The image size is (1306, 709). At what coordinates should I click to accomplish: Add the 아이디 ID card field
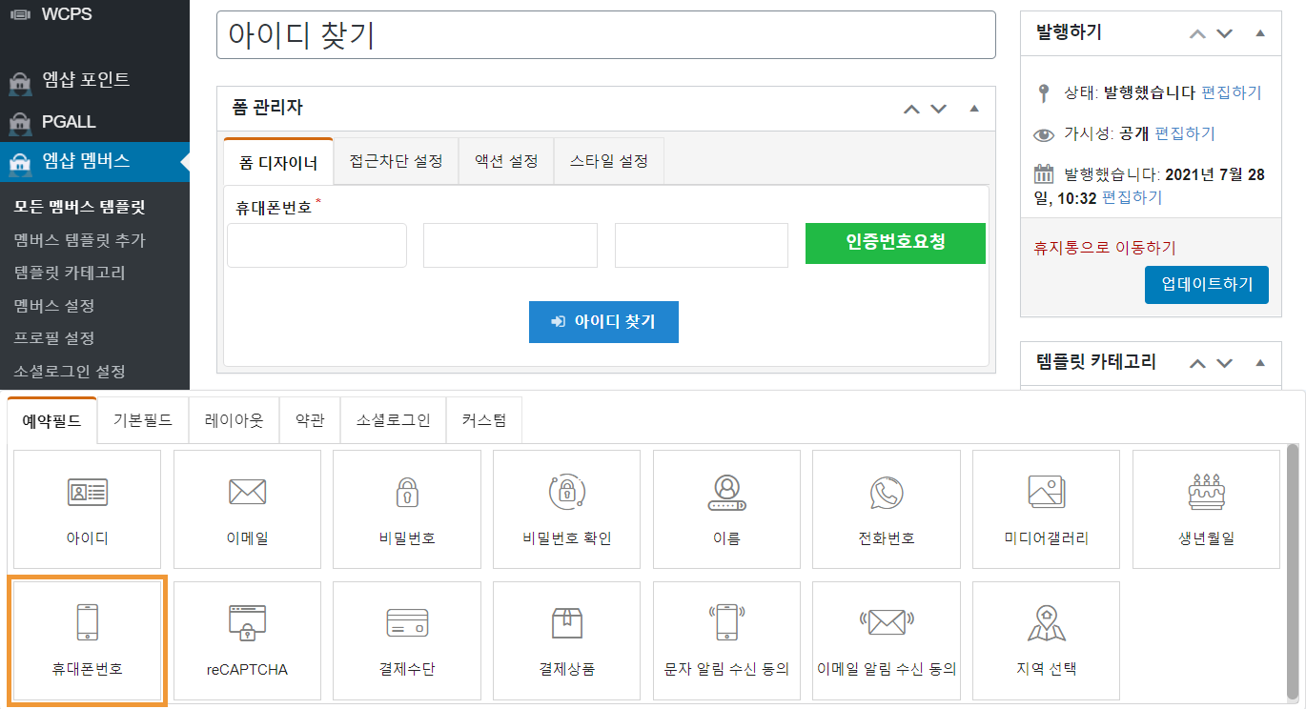88,510
